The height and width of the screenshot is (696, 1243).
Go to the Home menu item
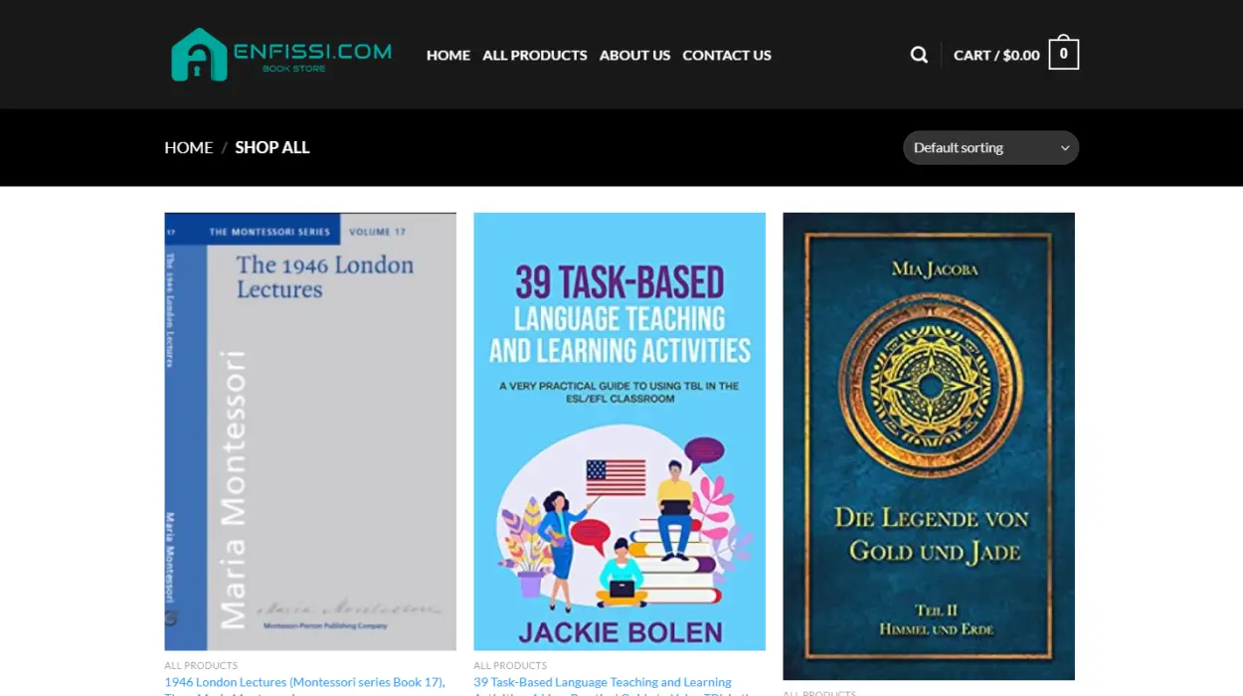448,55
